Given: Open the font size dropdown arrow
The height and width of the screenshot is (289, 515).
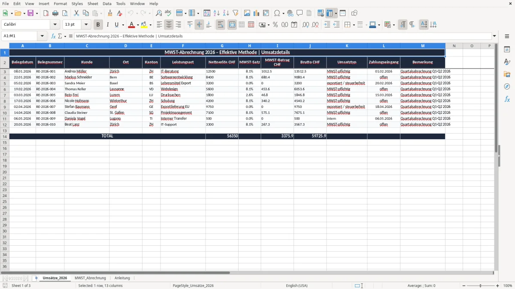Looking at the screenshot, I should pos(86,25).
